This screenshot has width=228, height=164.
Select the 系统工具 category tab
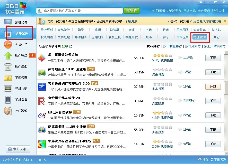[115, 37]
